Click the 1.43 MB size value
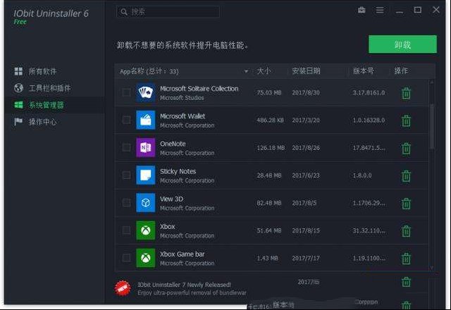 coord(267,259)
